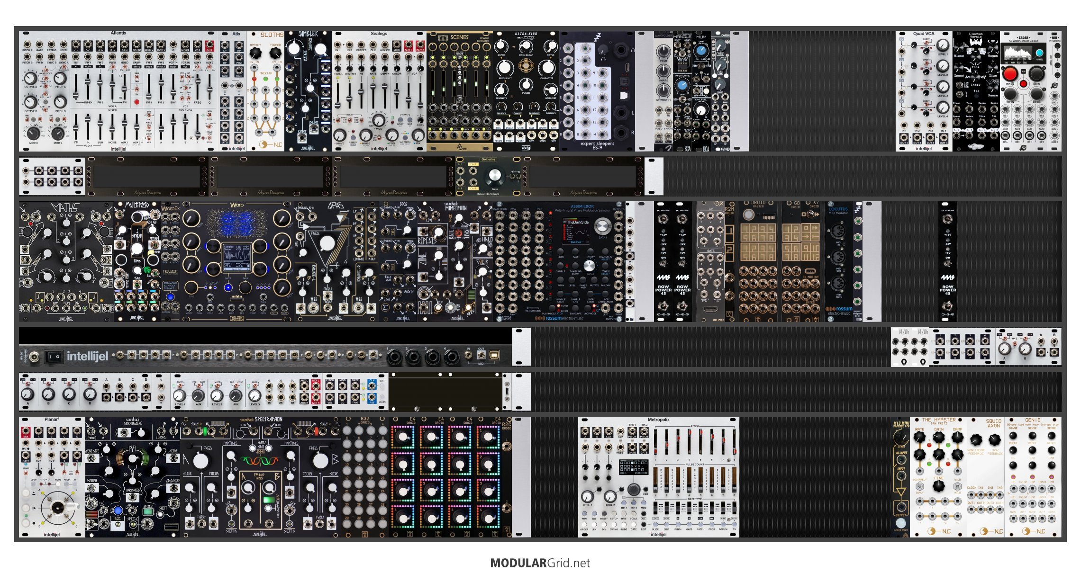Flip the Hypster Wild/Mild switch
This screenshot has width=1081, height=573.
tap(957, 486)
